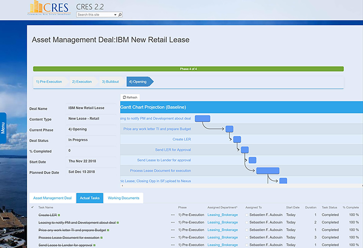
Task: Toggle the Assigned To checkbox in Process Lease Document row
Action: (247, 238)
